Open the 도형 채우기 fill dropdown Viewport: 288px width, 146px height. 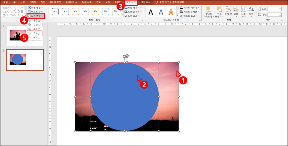[x=133, y=8]
